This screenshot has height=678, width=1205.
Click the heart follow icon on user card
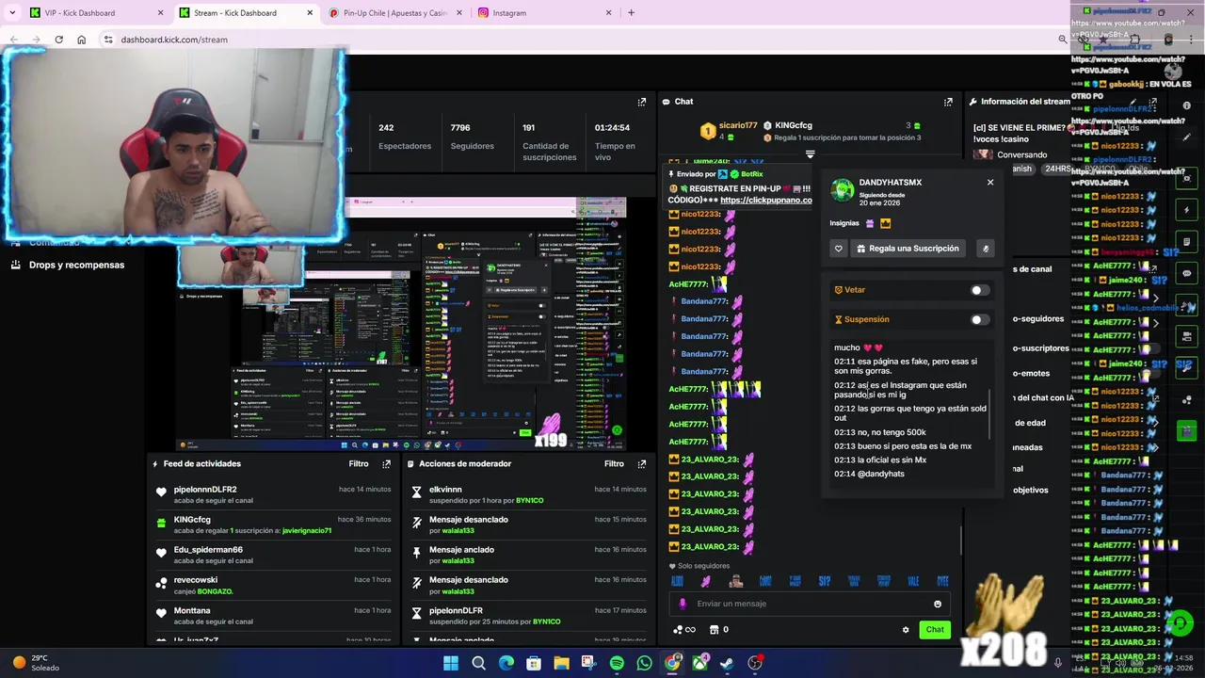point(839,249)
